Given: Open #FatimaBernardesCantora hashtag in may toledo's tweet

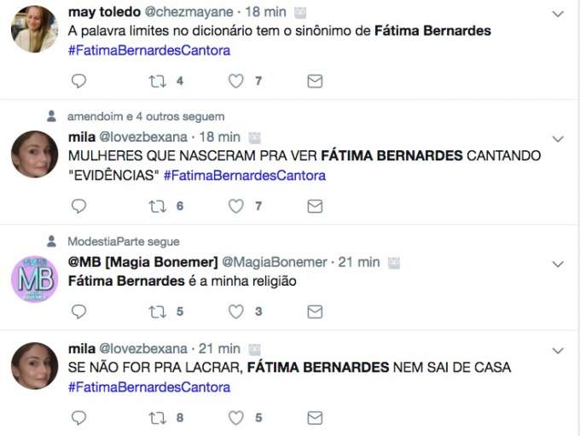Looking at the screenshot, I should pos(148,49).
